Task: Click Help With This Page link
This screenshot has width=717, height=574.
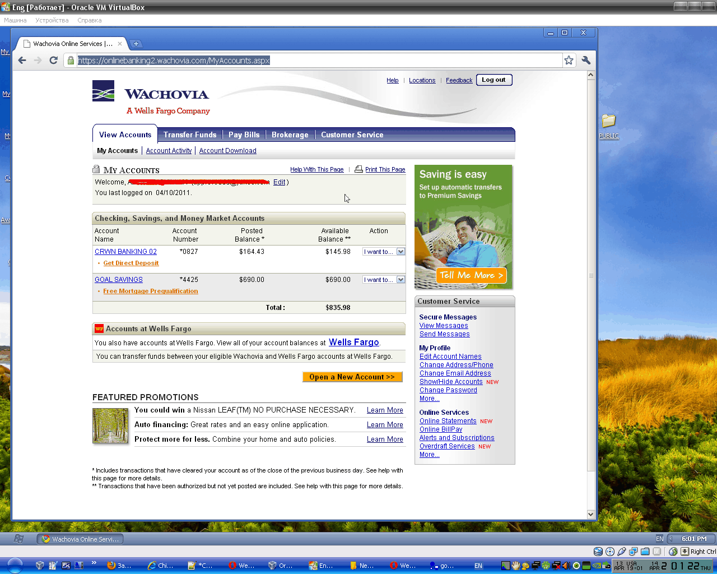Action: tap(317, 169)
